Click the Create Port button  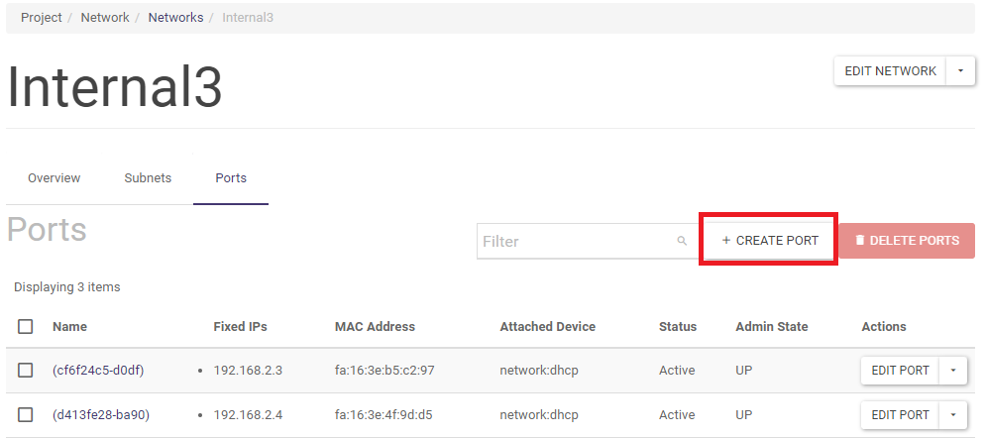tap(769, 240)
